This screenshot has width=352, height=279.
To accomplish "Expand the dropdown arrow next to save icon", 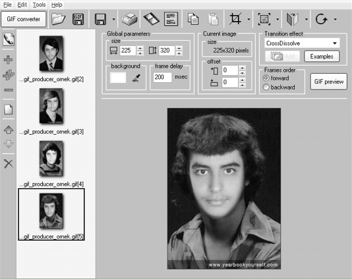I will [x=113, y=20].
